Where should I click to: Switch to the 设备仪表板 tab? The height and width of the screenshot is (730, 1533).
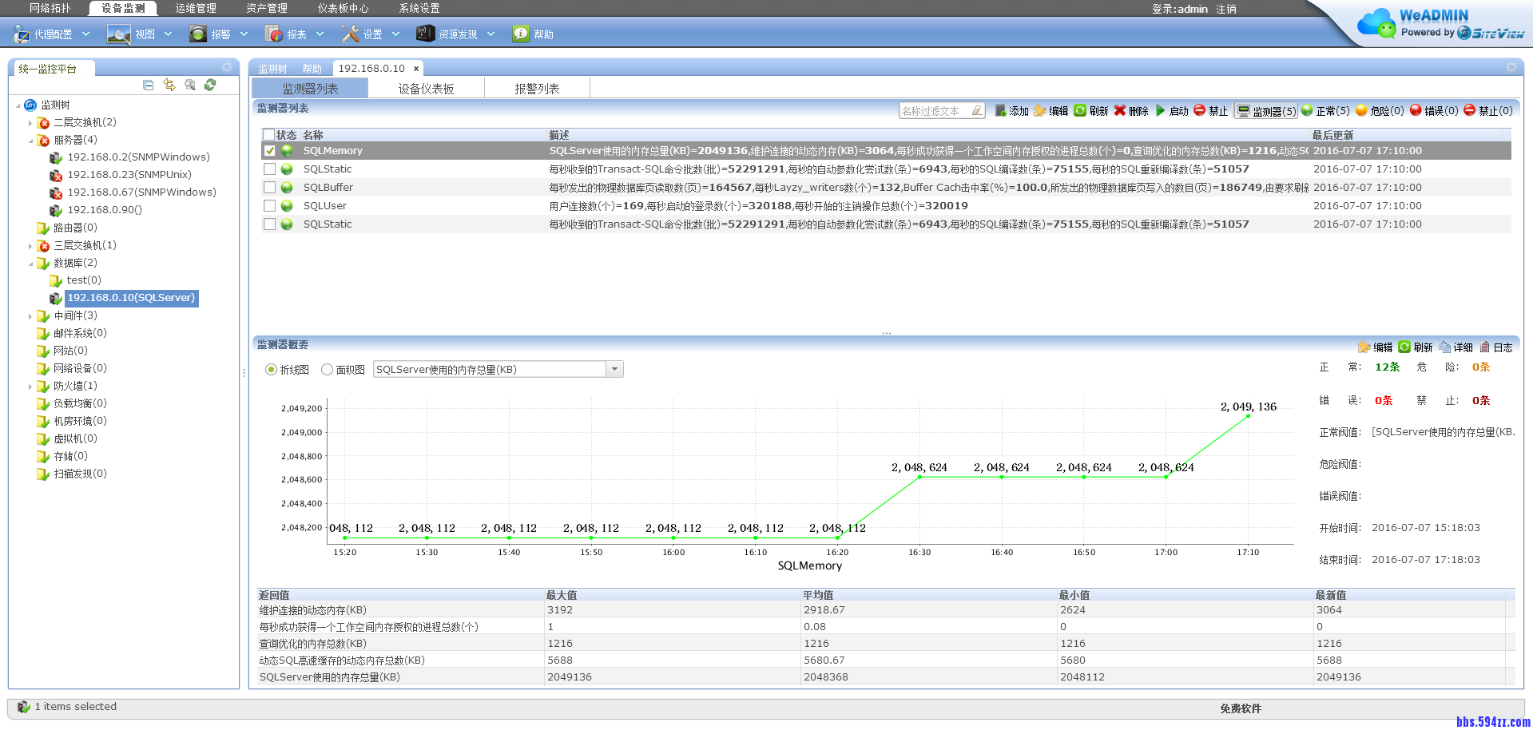click(x=426, y=89)
